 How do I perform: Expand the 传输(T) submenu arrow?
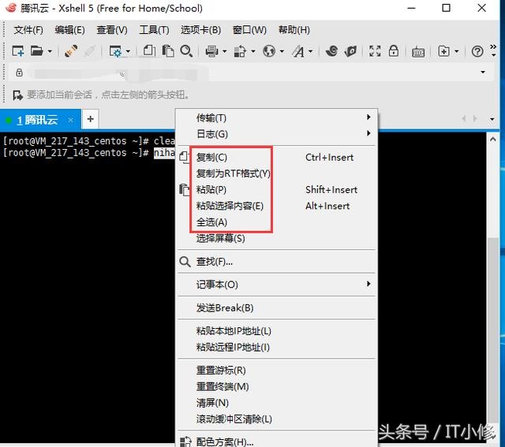click(368, 117)
